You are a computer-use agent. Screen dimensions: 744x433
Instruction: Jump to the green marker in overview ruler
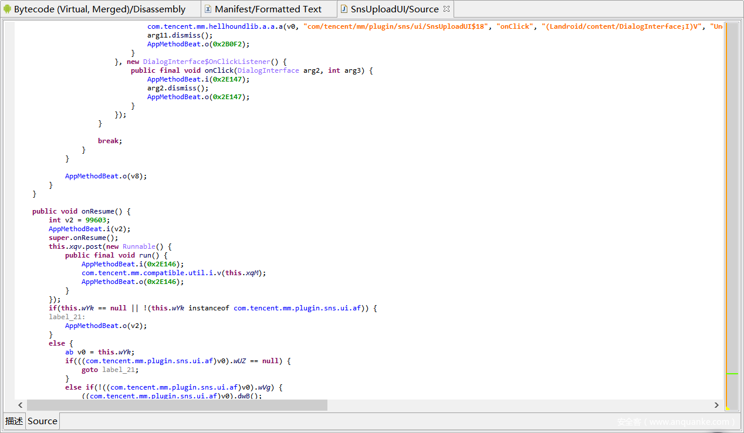[x=732, y=373]
